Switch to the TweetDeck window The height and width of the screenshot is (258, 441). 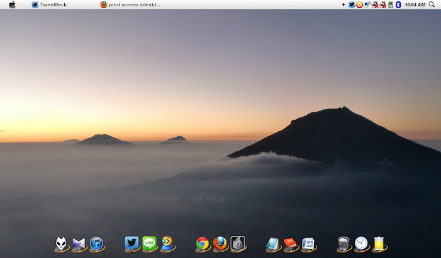click(49, 4)
